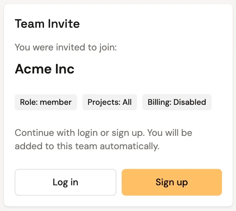Click the Acme Inc team name

[x=45, y=69]
